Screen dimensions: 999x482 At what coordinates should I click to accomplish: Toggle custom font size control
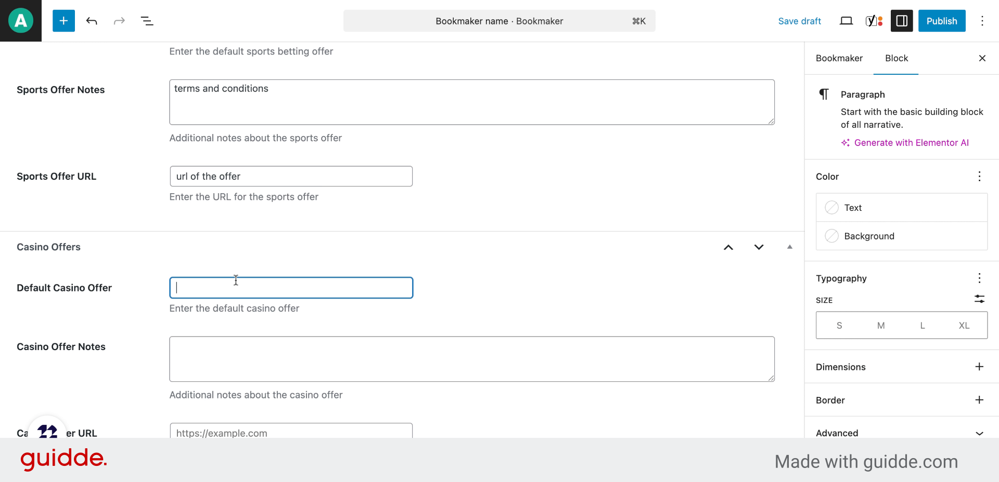(979, 299)
